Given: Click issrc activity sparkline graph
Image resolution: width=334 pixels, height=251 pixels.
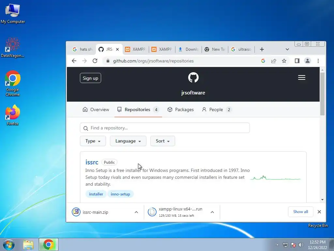Looking at the screenshot, I should point(275,178).
